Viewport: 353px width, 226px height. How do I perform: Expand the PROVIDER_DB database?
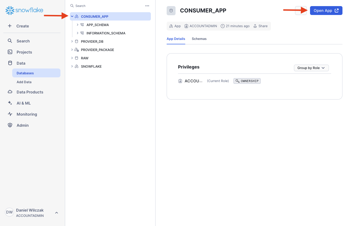pyautogui.click(x=72, y=41)
